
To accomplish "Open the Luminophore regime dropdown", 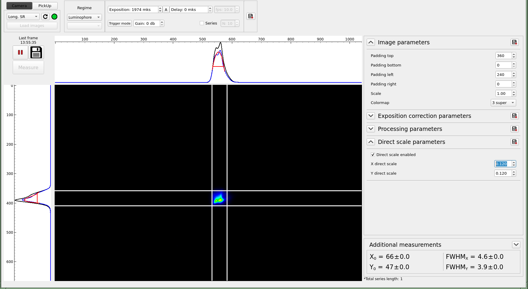I will coord(84,17).
